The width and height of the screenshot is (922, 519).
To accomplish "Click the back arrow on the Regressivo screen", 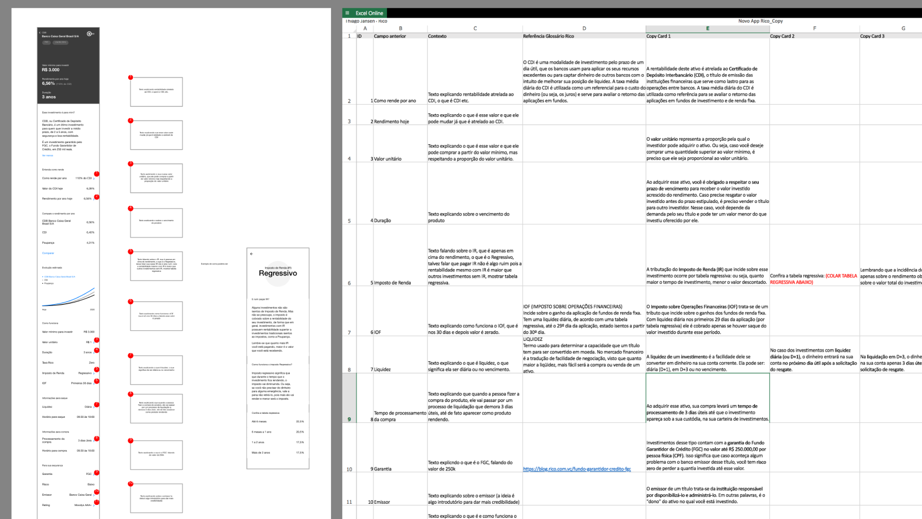I will [251, 254].
